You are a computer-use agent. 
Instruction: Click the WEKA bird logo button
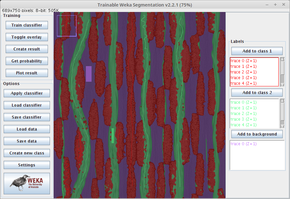click(x=27, y=183)
